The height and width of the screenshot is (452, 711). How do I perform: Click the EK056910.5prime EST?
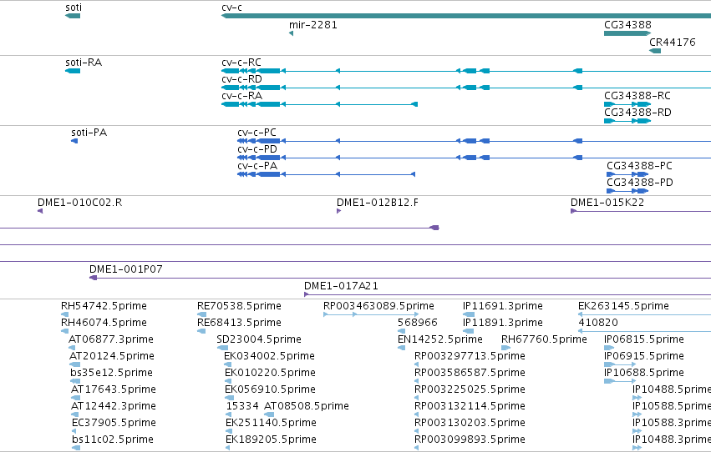click(x=228, y=398)
